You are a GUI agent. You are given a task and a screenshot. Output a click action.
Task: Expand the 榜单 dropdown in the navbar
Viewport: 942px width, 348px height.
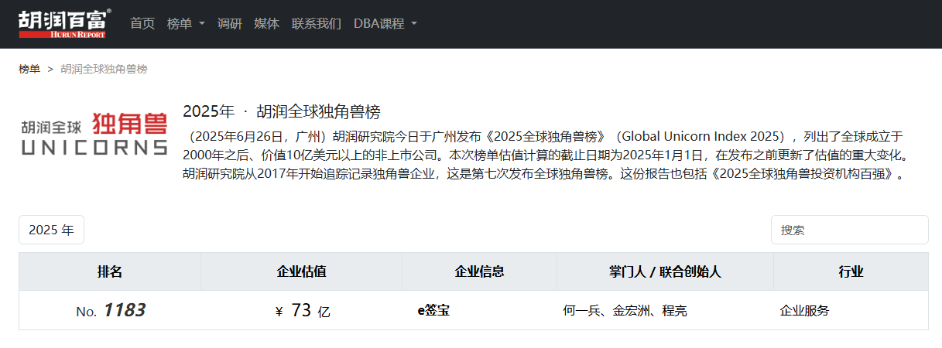click(x=186, y=23)
